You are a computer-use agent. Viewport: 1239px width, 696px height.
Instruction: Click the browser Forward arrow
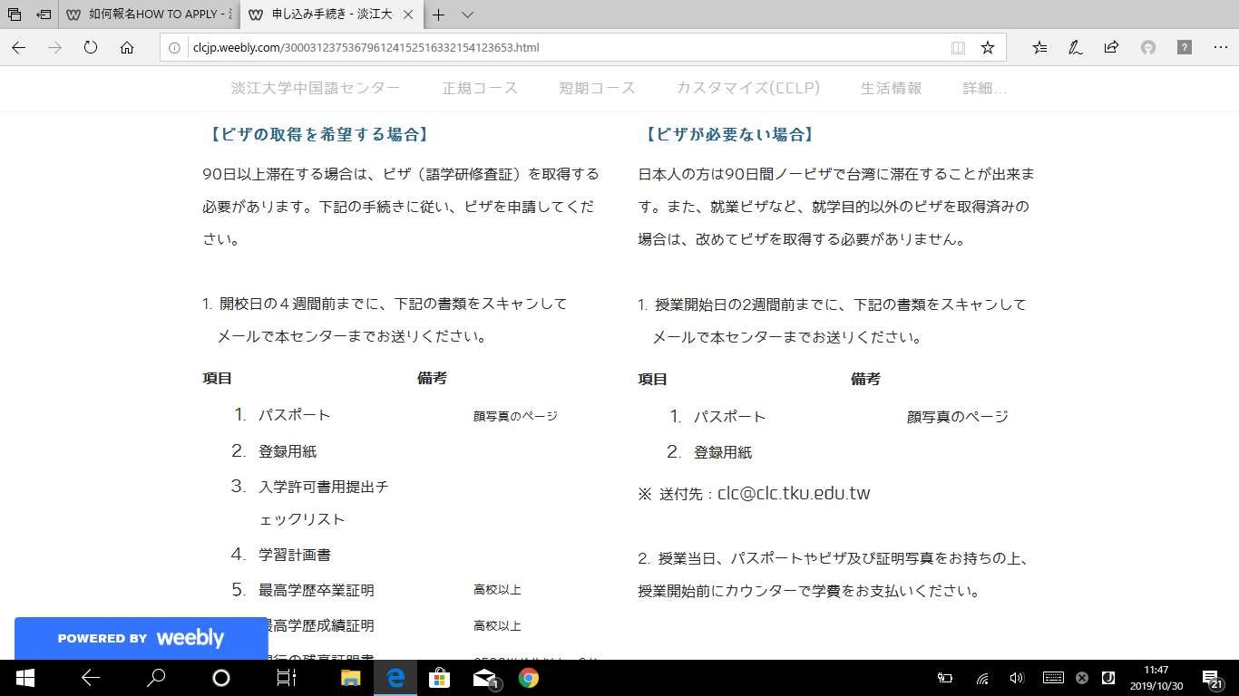pos(55,47)
